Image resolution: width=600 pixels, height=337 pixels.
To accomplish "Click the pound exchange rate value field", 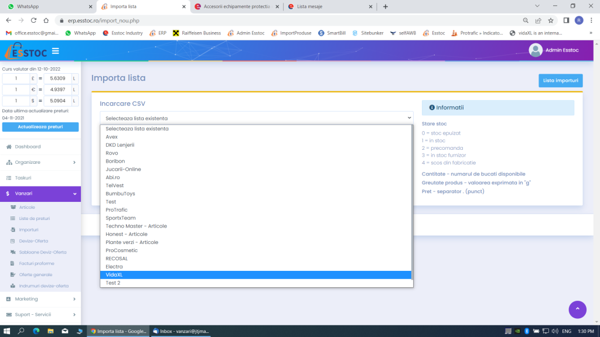I will 57,78.
